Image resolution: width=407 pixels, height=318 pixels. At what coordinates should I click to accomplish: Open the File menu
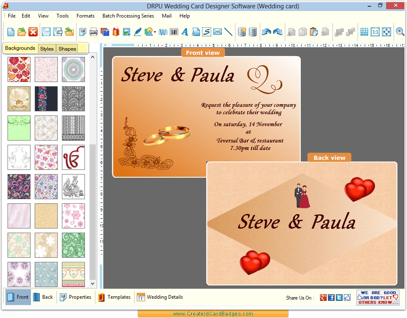point(12,16)
